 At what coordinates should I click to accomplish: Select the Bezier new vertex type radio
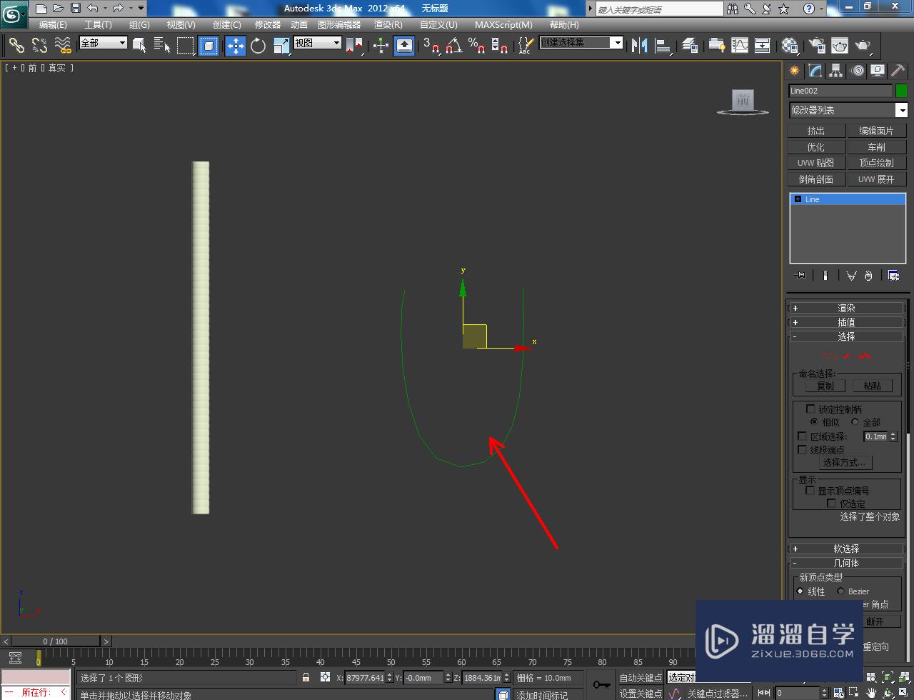tap(840, 591)
